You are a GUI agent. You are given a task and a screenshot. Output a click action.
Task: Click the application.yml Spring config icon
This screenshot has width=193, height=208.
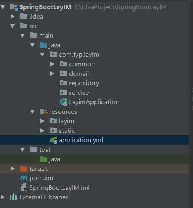tap(54, 140)
